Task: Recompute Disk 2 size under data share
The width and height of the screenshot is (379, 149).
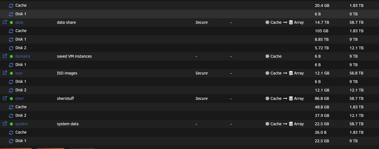Action: click(x=11, y=48)
